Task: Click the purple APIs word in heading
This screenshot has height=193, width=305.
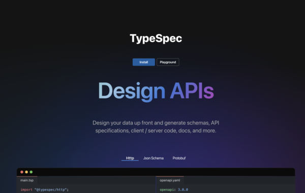Action: 192,91
